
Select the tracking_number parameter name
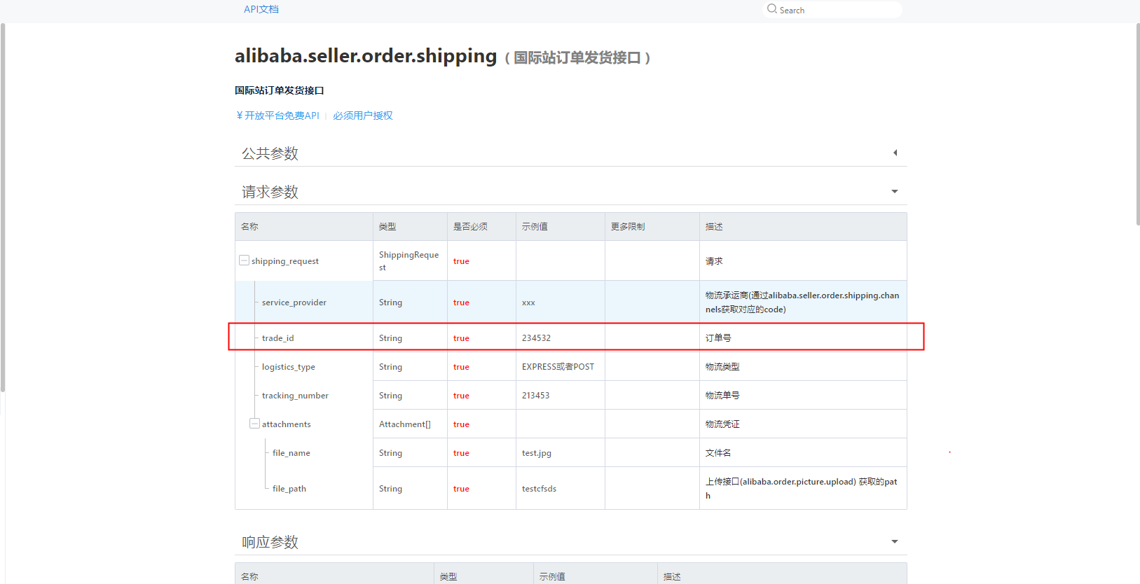point(295,396)
